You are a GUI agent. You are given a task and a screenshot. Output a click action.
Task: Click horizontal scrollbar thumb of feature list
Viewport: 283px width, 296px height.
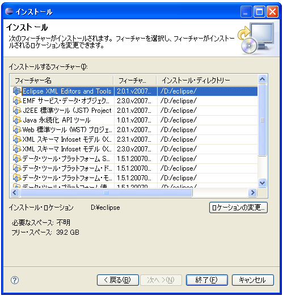point(106,193)
